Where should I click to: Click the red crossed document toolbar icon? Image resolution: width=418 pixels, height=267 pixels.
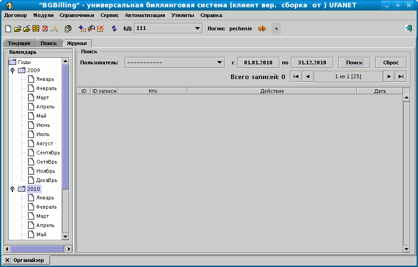coord(45,28)
